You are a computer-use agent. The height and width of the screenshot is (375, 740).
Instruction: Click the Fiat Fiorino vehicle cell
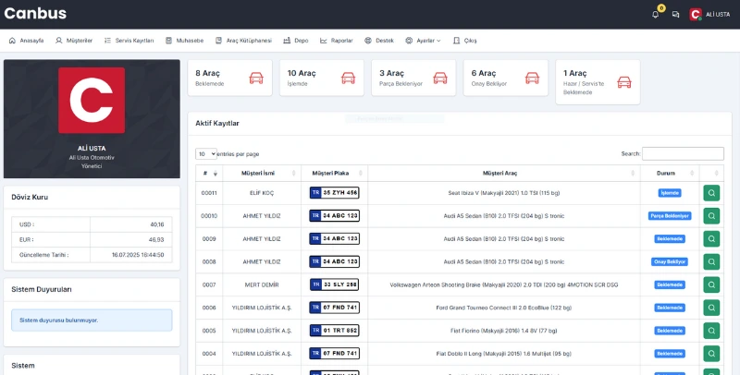tap(504, 331)
